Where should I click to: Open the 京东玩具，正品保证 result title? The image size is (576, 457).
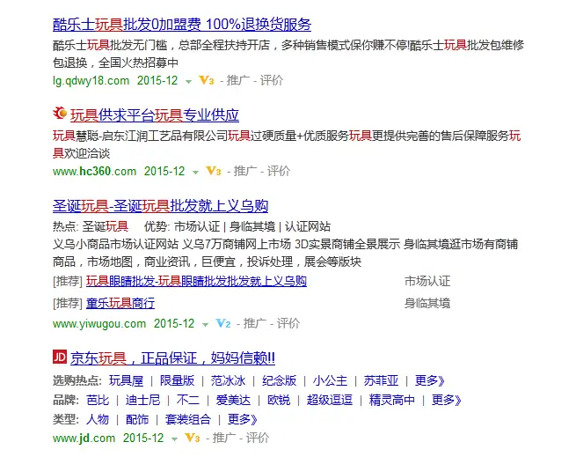tap(172, 358)
